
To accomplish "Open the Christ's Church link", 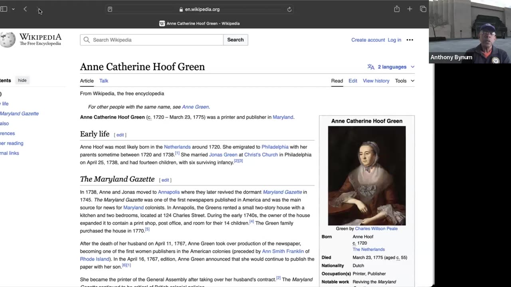I will point(261,155).
